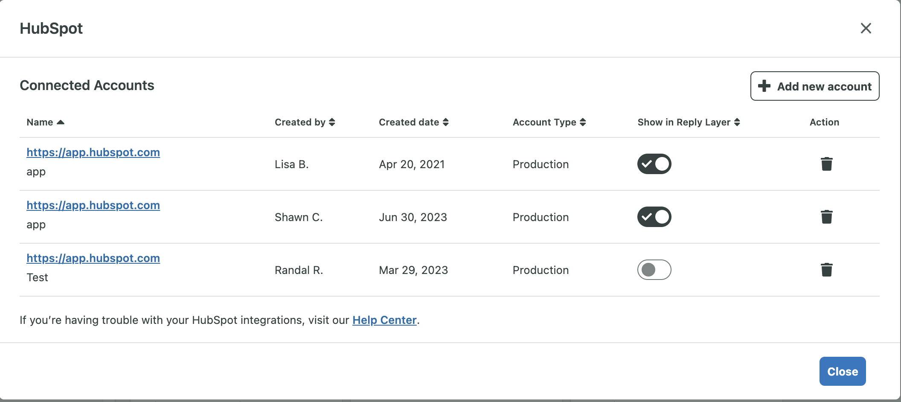Click the 'Connected Accounts' heading
Screen dimensions: 901x402
point(87,85)
